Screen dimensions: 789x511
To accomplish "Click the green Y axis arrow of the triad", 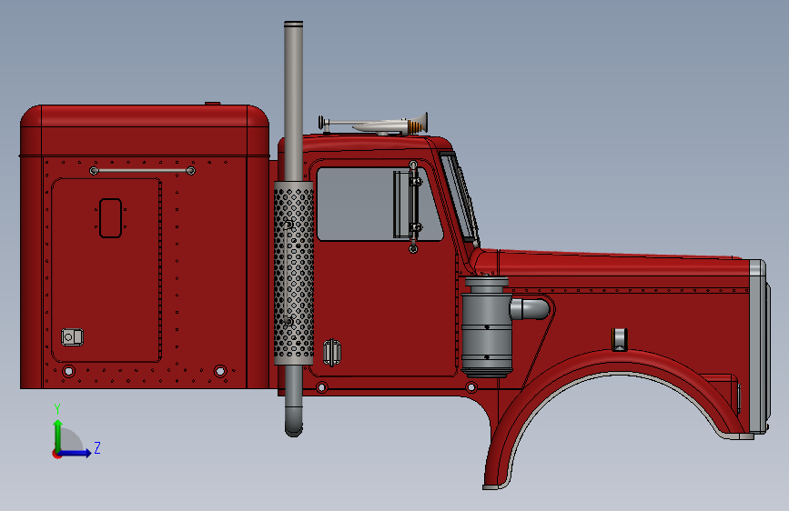I will point(58,435).
